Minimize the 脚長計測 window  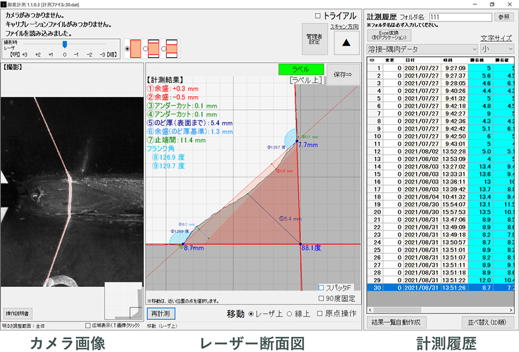point(474,4)
